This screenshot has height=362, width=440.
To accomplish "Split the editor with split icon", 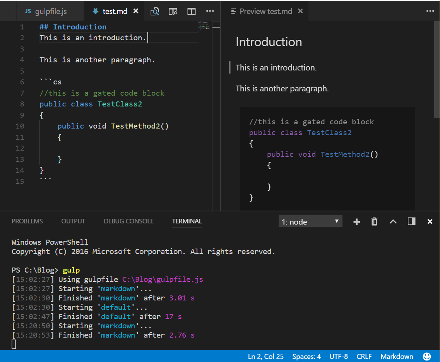I will click(192, 11).
